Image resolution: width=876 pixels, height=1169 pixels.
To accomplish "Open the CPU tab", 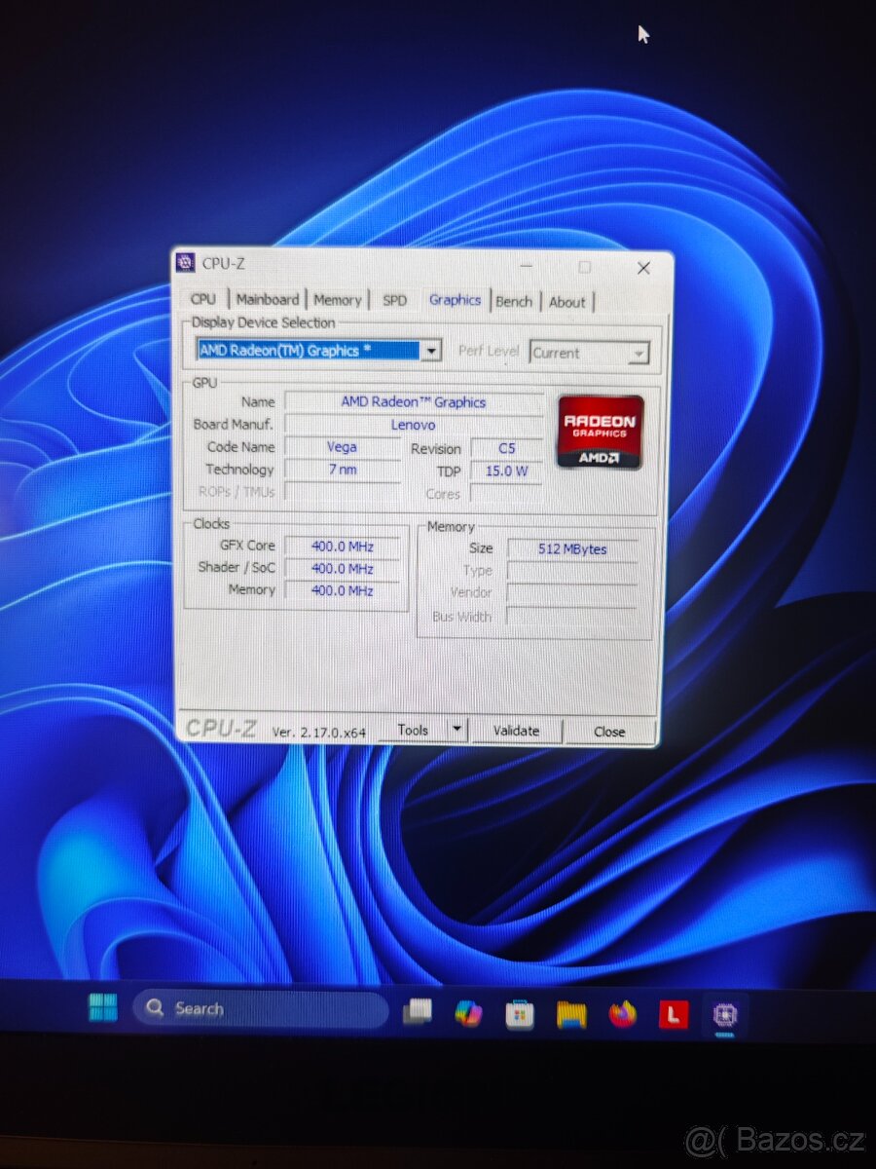I will [x=202, y=299].
